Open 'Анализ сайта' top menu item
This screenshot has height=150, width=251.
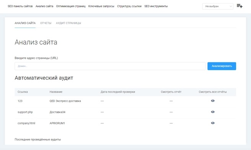(44, 6)
